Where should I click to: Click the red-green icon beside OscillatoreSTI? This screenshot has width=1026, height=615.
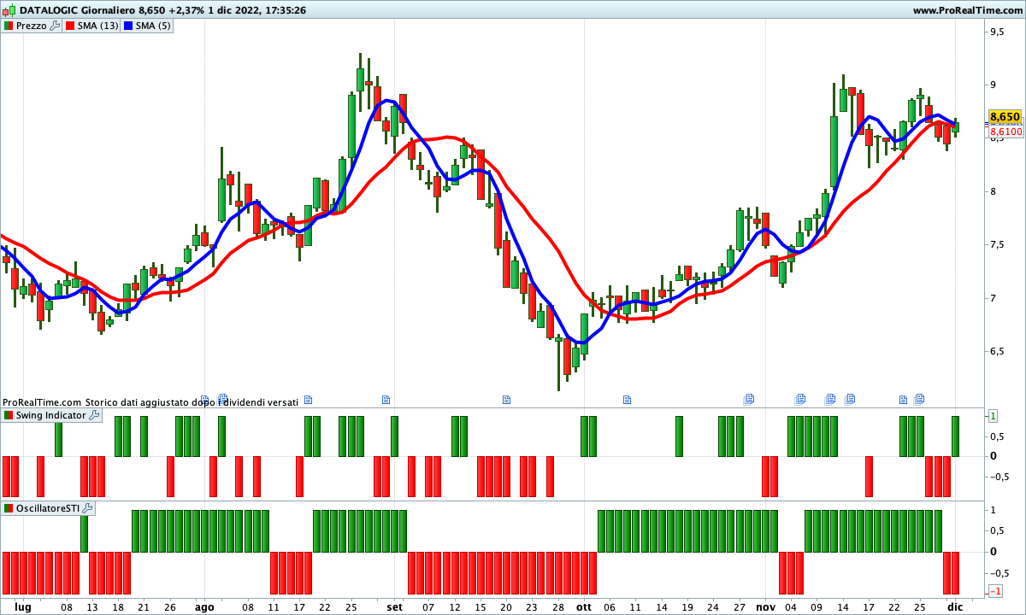(x=9, y=508)
